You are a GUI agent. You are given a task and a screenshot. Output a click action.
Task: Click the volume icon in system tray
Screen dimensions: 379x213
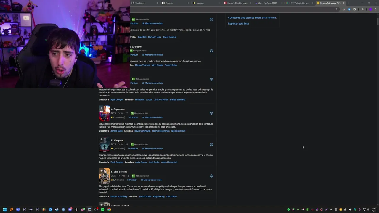click(368, 209)
